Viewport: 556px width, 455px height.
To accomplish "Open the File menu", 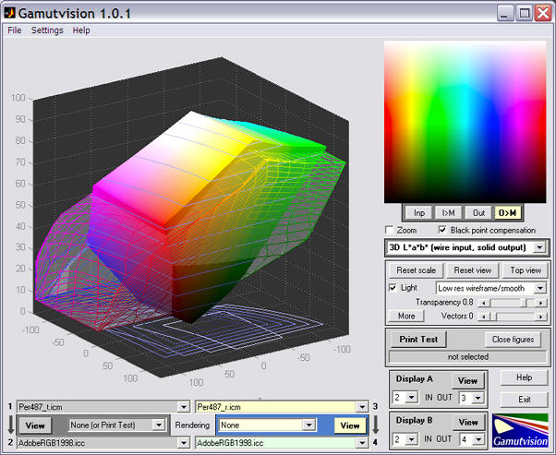I will [x=15, y=30].
